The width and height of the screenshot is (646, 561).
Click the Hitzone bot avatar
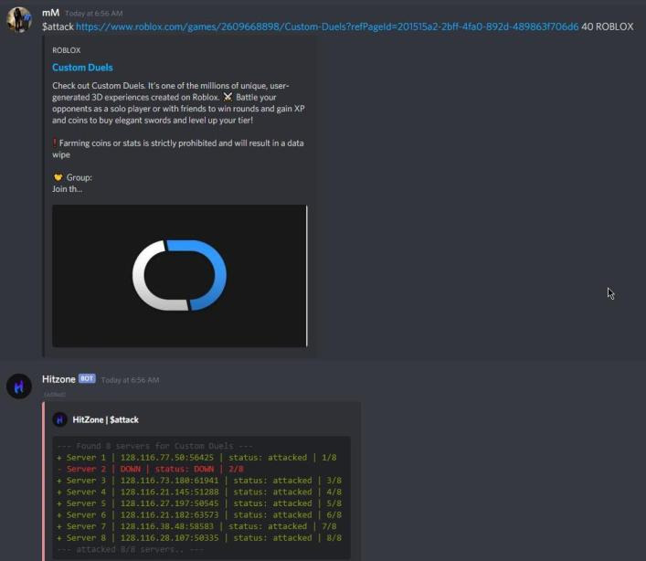click(x=19, y=386)
